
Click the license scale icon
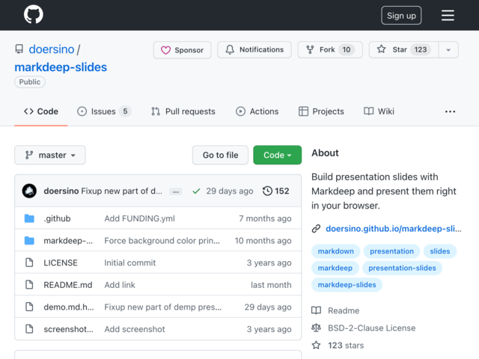coord(316,328)
